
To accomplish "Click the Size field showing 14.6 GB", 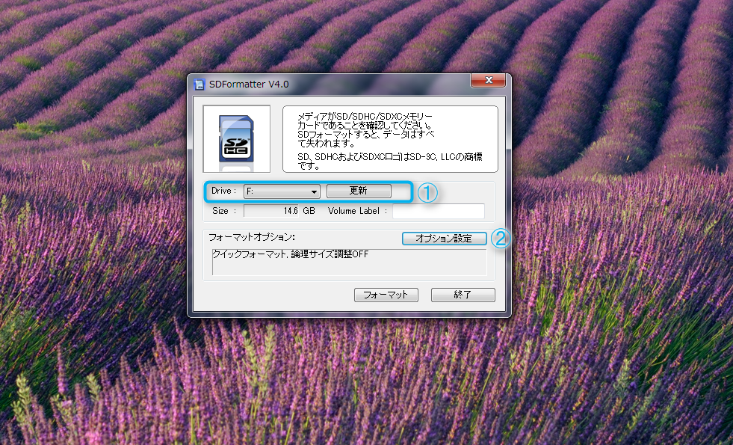I will coord(281,211).
